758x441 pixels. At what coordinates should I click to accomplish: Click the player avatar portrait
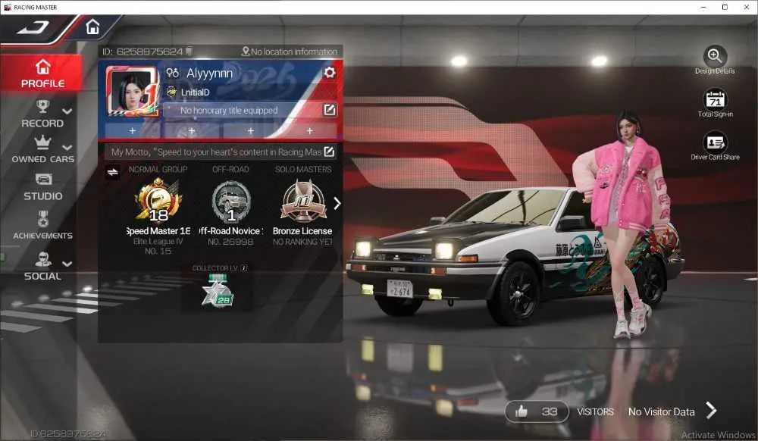[131, 91]
